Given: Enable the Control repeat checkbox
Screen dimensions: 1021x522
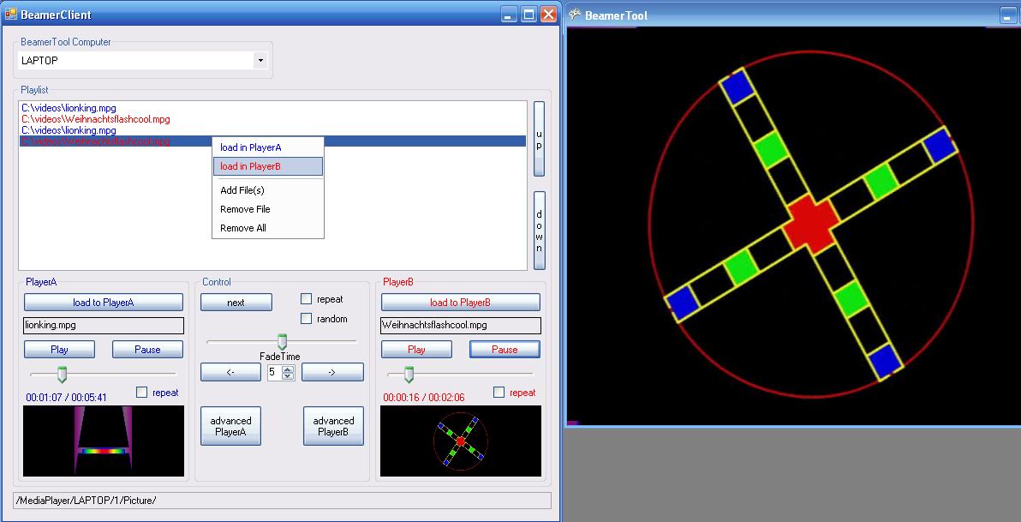Looking at the screenshot, I should pos(307,299).
